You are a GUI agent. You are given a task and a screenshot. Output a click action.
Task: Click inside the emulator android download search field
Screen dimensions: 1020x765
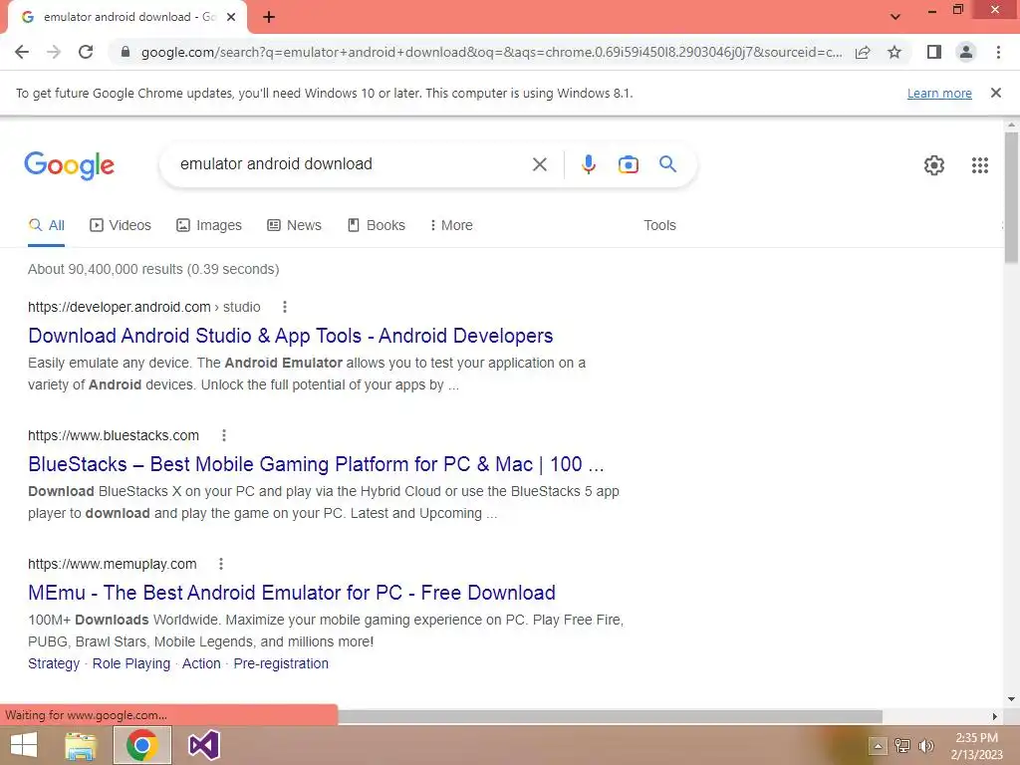[x=352, y=164]
